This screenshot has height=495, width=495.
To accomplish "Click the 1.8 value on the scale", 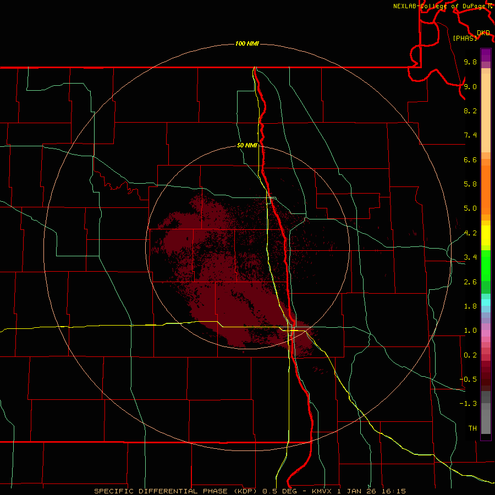I will click(x=470, y=306).
